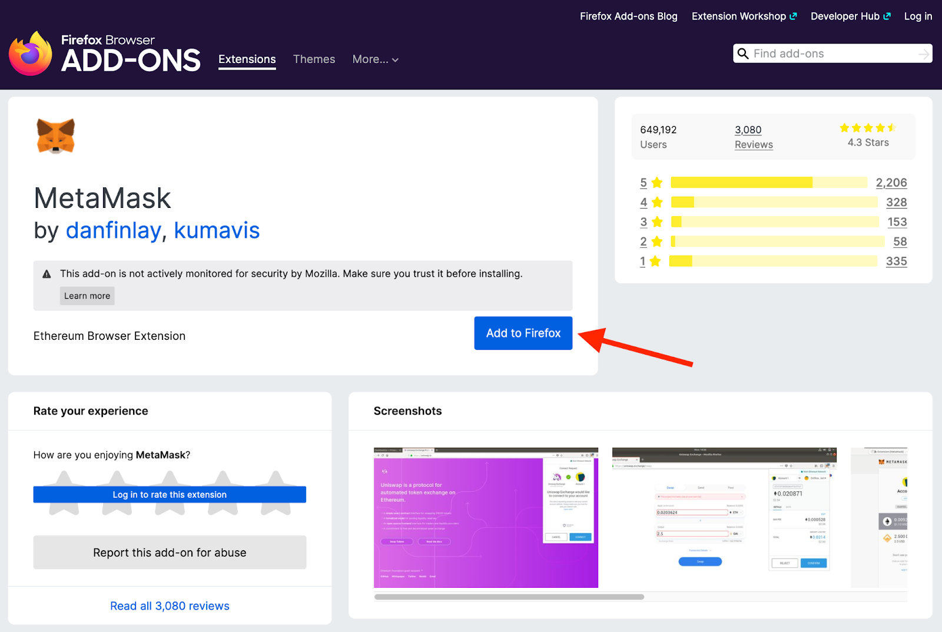Image resolution: width=942 pixels, height=632 pixels.
Task: Click the 2,206 five-star review count
Action: [x=891, y=183]
